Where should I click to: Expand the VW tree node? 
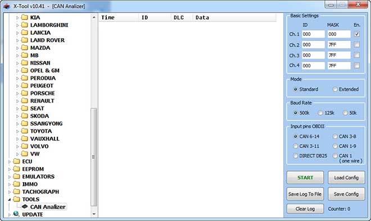[17, 154]
